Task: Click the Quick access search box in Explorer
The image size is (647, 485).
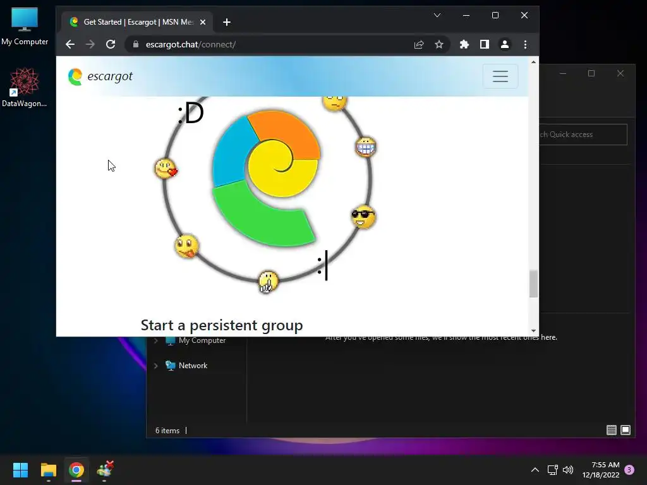Action: tap(583, 135)
